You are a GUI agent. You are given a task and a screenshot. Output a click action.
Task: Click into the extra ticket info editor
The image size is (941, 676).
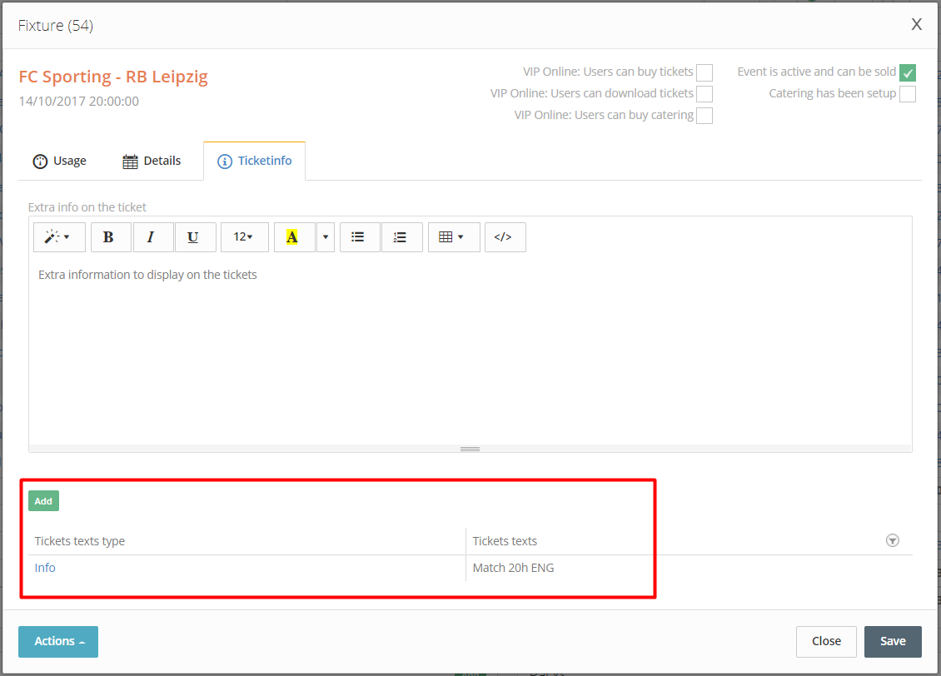[x=471, y=350]
